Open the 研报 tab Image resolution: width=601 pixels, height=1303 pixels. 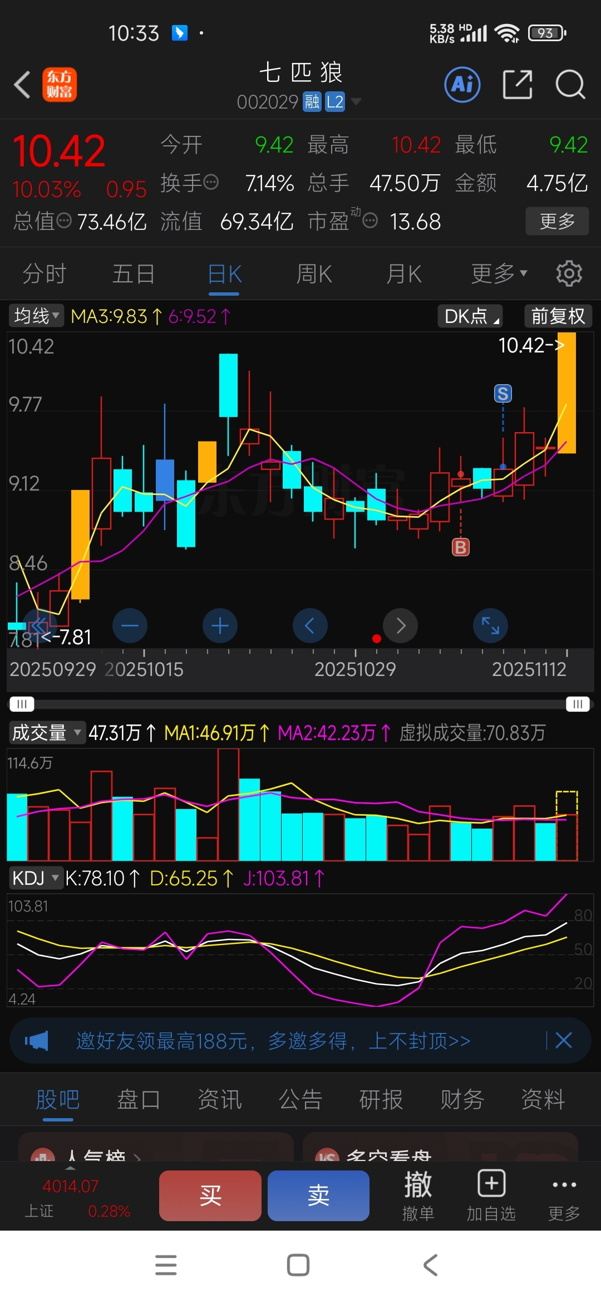(381, 1100)
